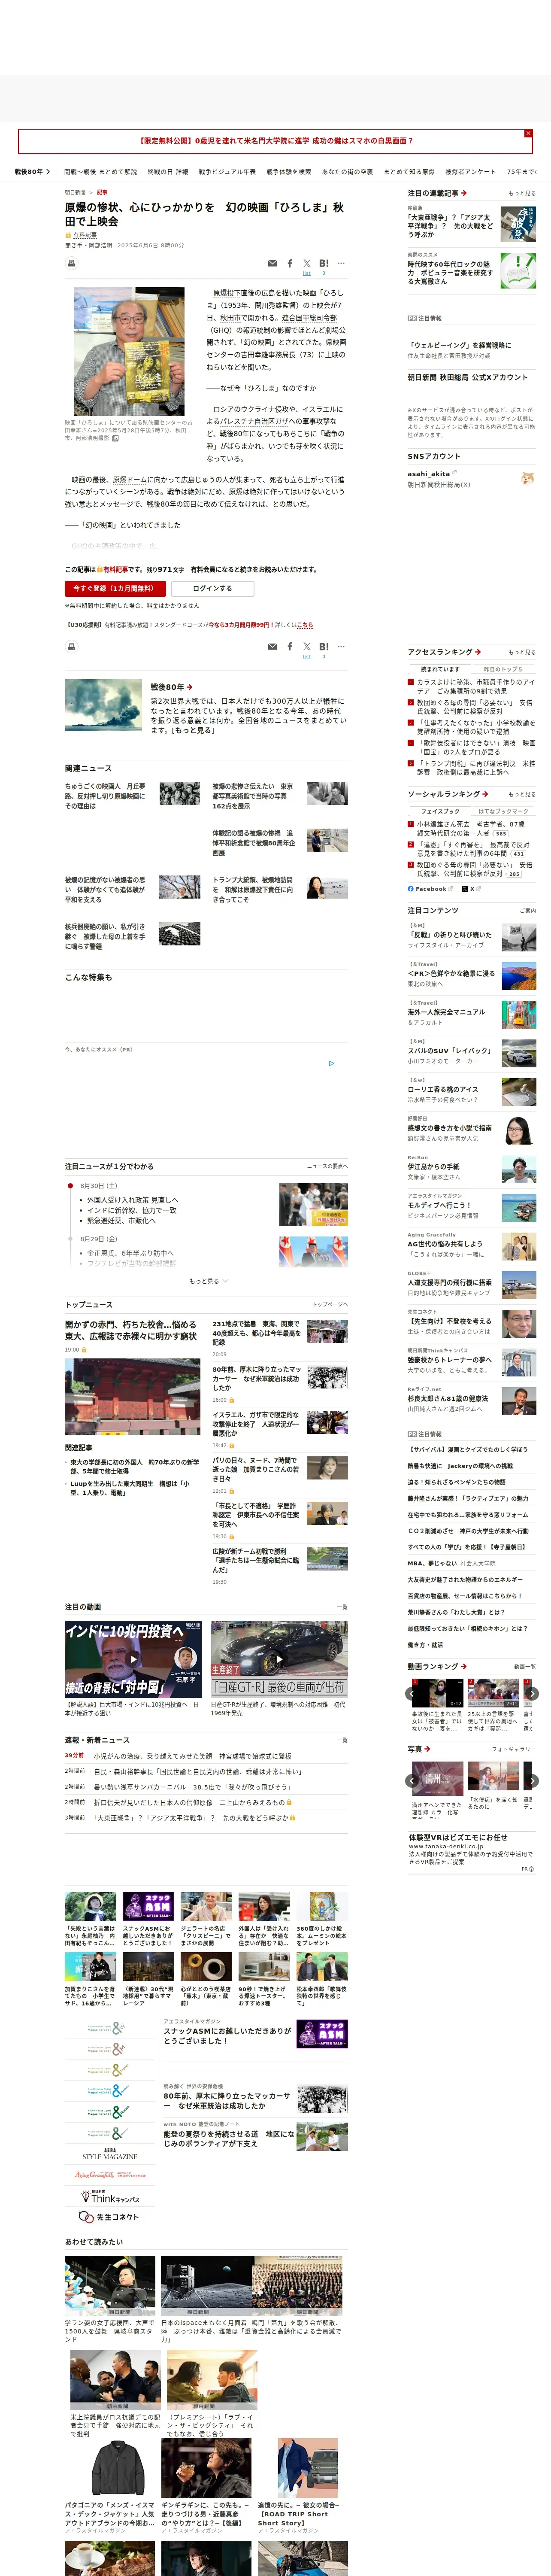Open ニュースの要点へ link

pyautogui.click(x=328, y=1166)
